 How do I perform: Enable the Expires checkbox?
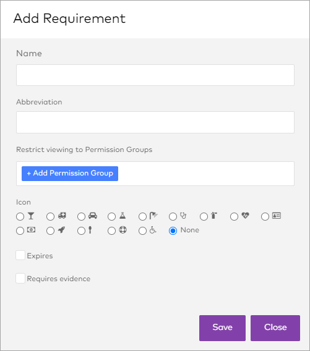(x=20, y=255)
